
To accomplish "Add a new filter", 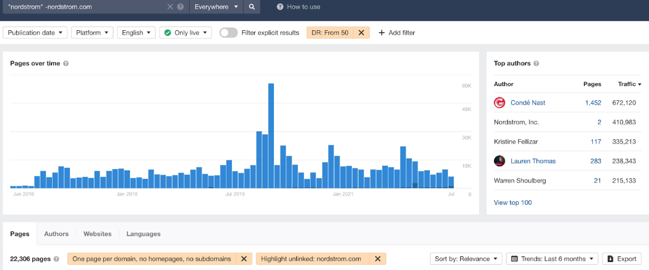I will [396, 32].
